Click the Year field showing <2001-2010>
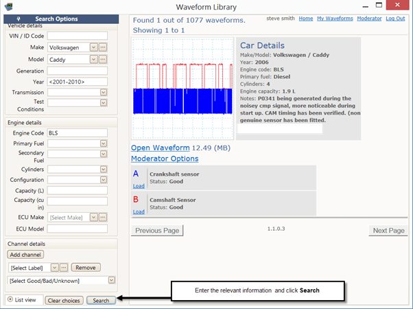The image size is (413, 309). 78,82
